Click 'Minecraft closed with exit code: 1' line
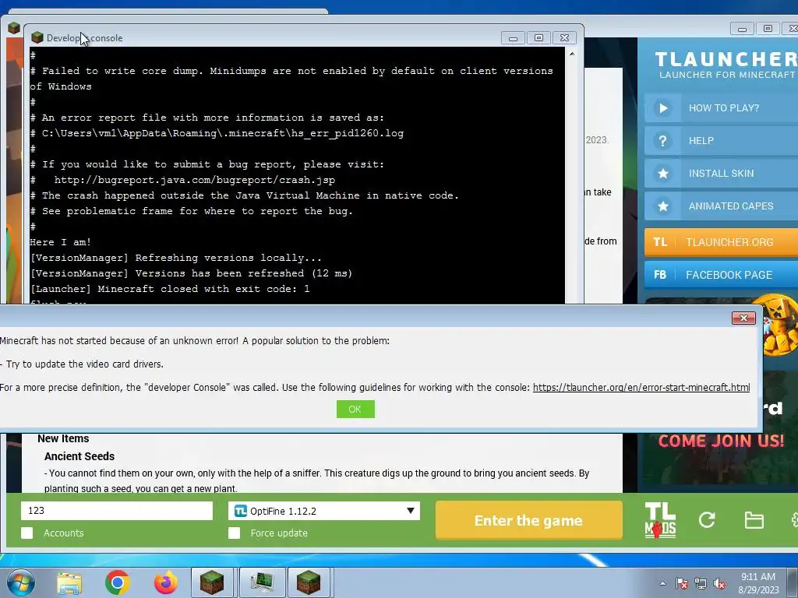This screenshot has height=598, width=798. (x=170, y=289)
